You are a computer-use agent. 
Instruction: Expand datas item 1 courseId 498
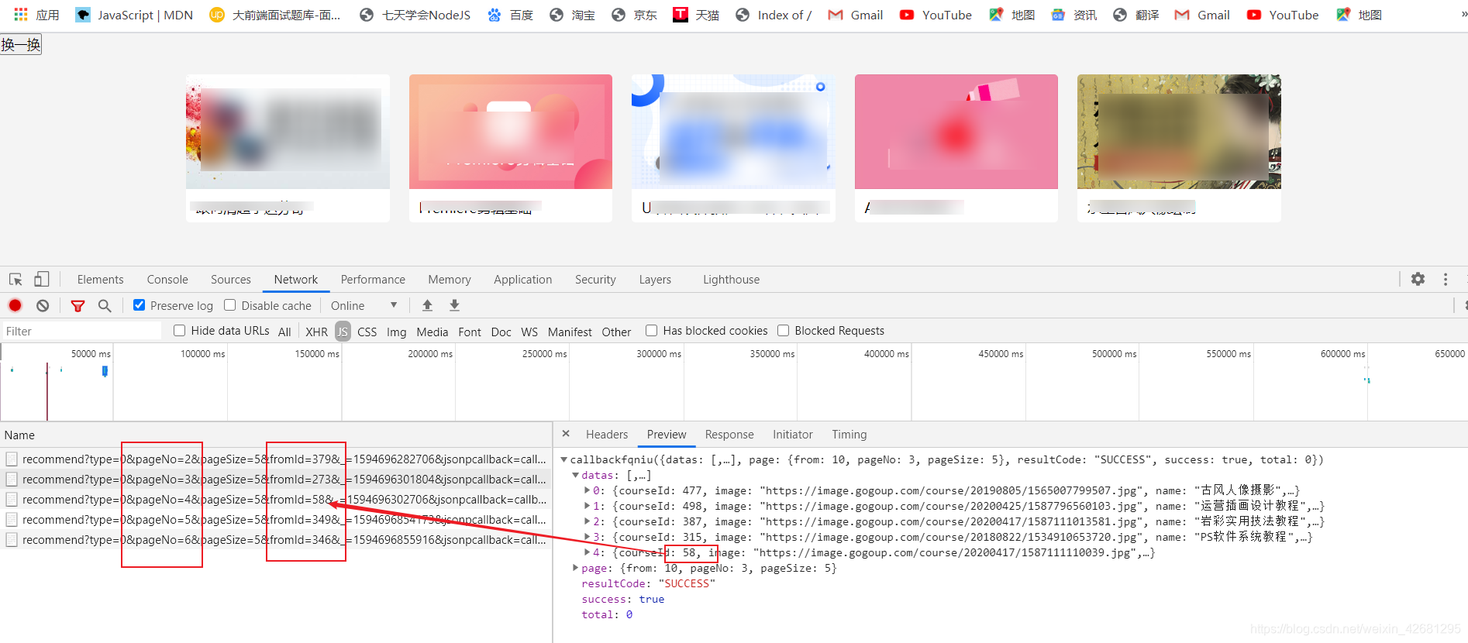tap(587, 506)
